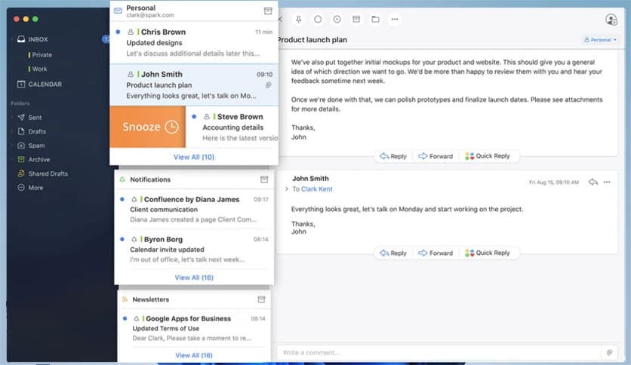Click View All (16) in Notifications

pyautogui.click(x=194, y=278)
